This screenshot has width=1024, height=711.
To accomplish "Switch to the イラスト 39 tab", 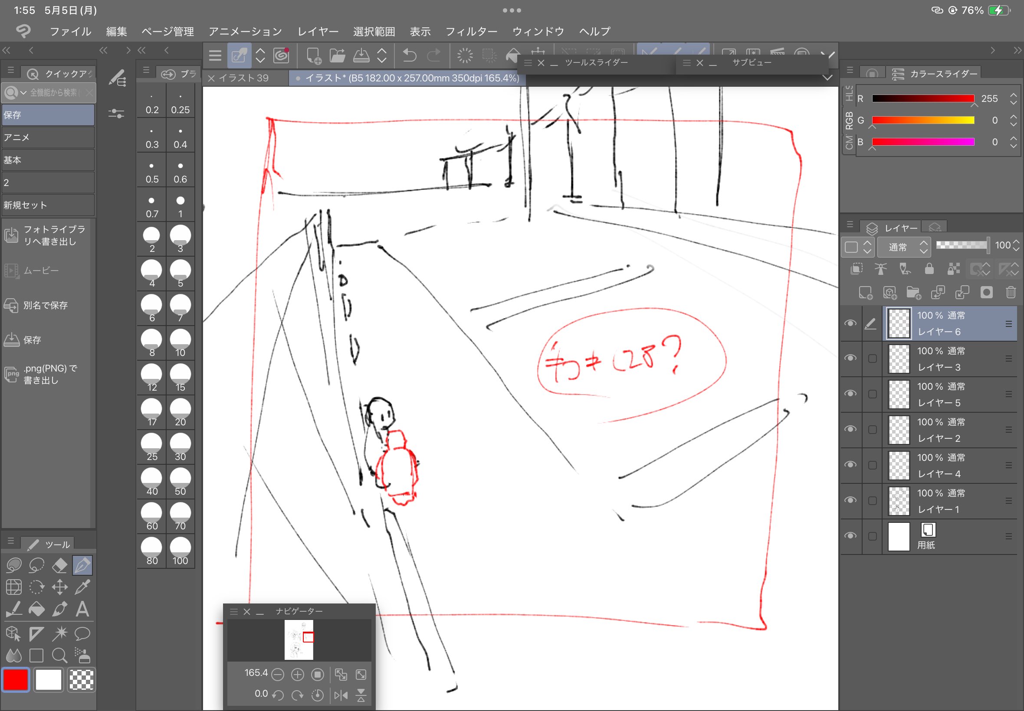I will 243,78.
